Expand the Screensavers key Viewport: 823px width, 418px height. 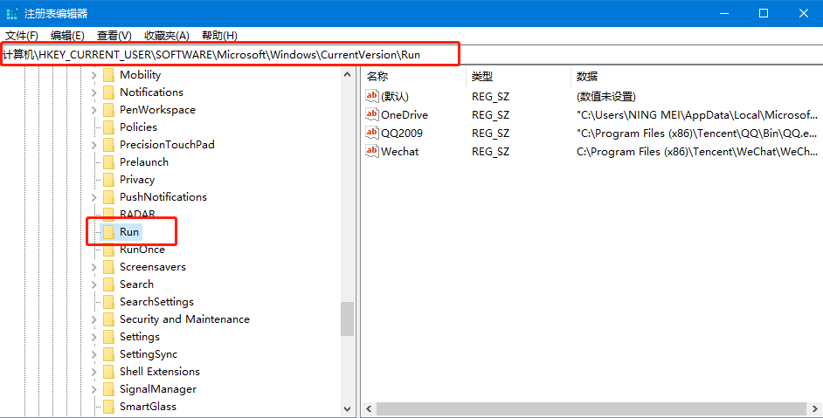coord(94,267)
